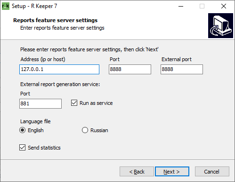Click the r_k app icon in title bar

pos(6,6)
